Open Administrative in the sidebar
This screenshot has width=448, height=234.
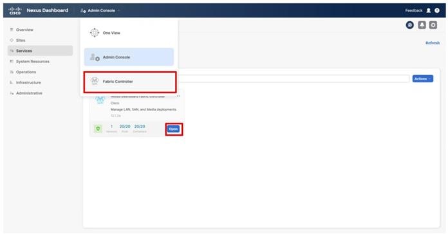tap(29, 93)
